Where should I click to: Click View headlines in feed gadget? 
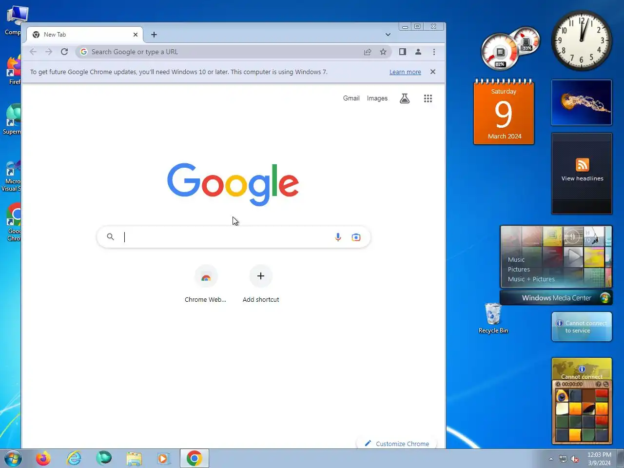[582, 178]
